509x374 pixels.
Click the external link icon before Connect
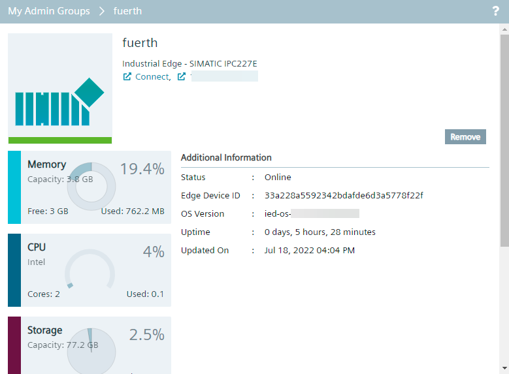127,77
